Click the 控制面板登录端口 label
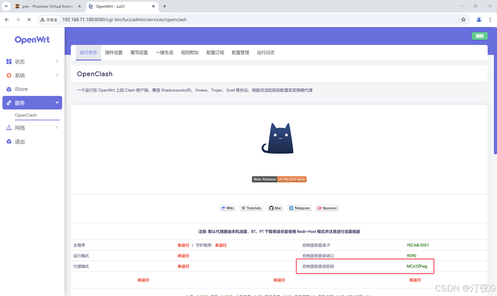 [x=318, y=256]
